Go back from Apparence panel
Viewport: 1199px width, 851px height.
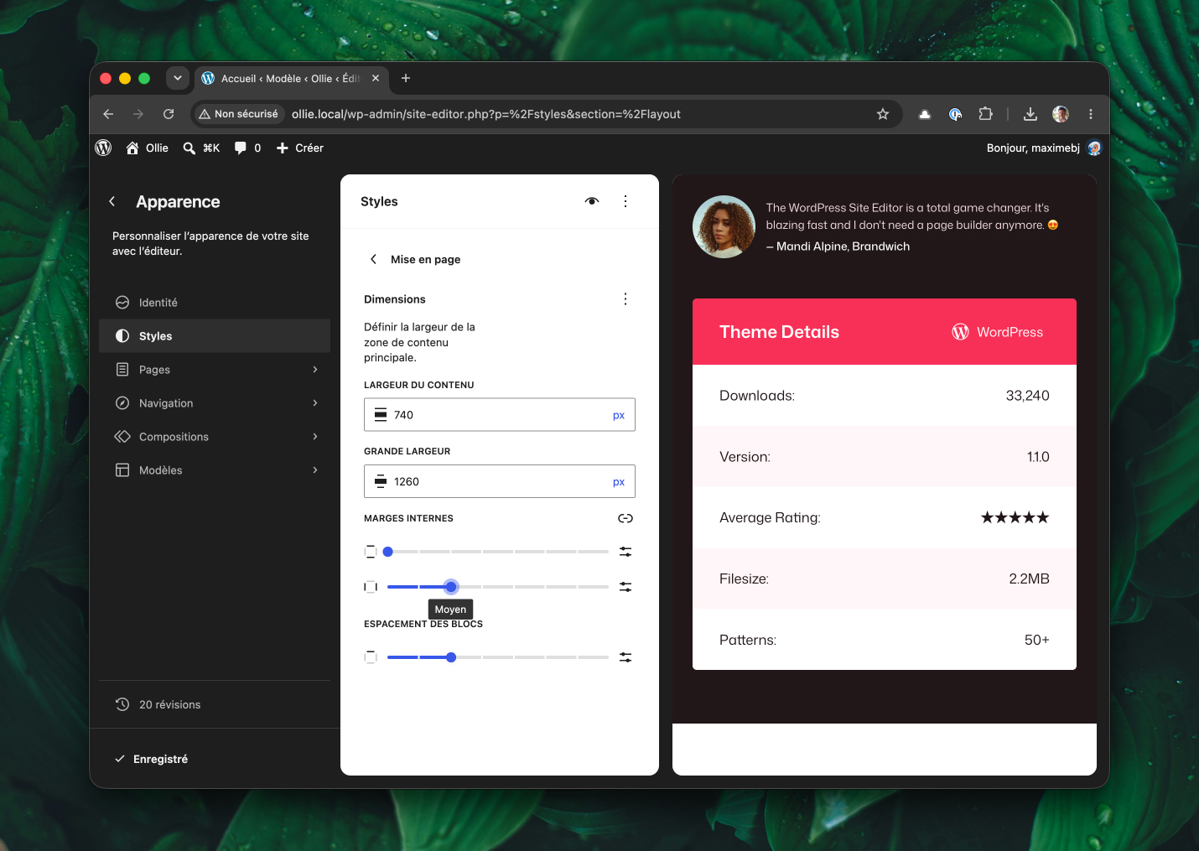[x=112, y=201]
